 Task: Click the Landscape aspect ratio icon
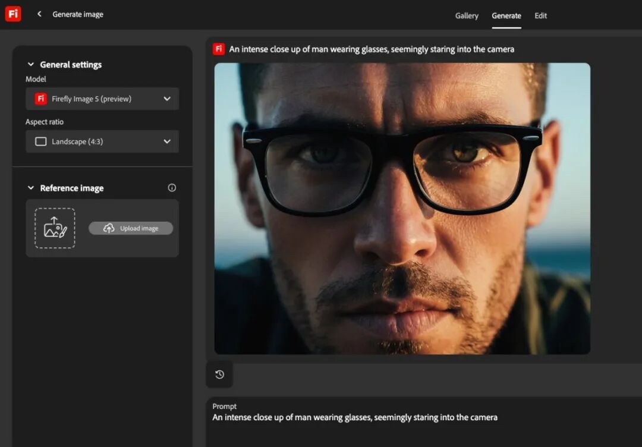click(x=40, y=141)
